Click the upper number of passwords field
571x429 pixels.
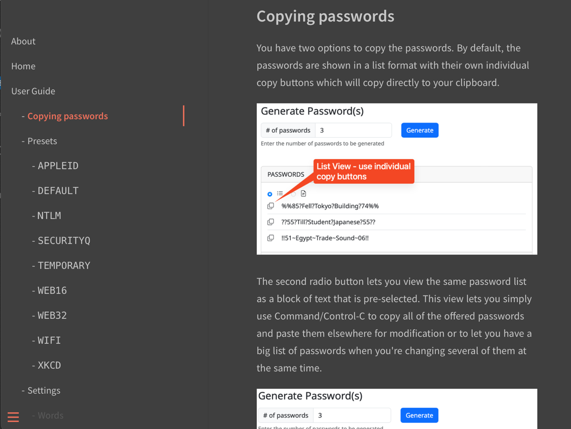[x=353, y=130]
